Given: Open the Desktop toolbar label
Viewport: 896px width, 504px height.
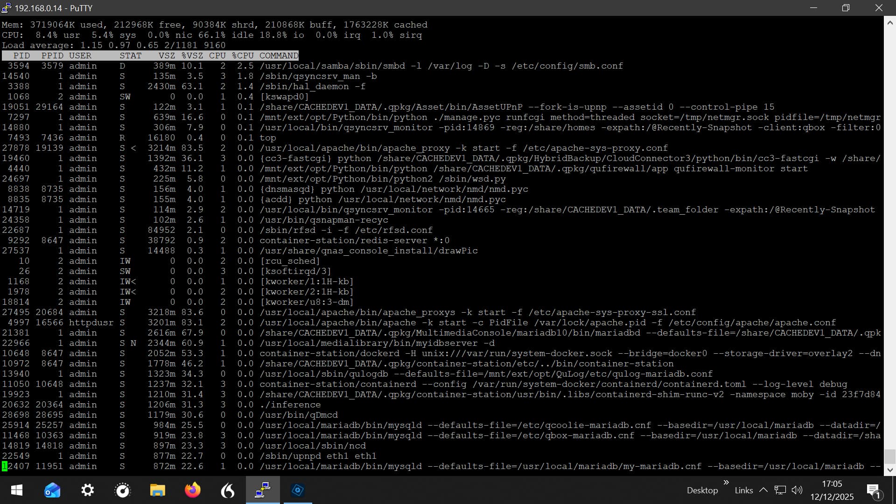Looking at the screenshot, I should pos(702,490).
